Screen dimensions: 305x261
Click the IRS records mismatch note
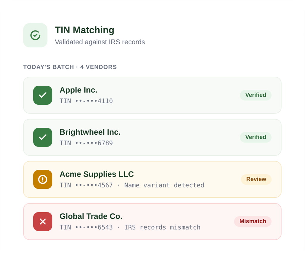[x=162, y=227]
